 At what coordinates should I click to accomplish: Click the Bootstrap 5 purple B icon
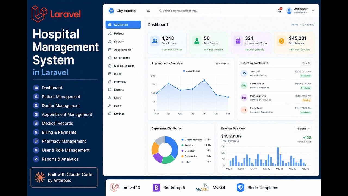(x=156, y=188)
